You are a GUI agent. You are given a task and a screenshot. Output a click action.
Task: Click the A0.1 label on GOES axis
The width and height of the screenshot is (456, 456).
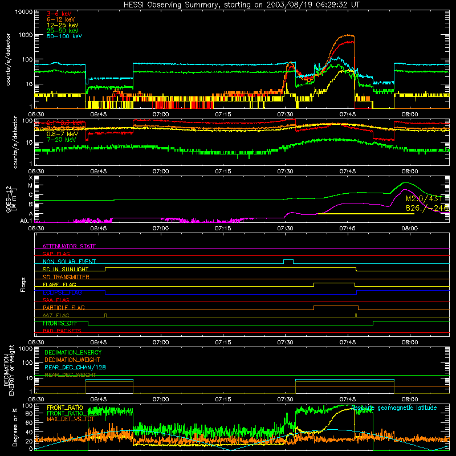[26, 221]
